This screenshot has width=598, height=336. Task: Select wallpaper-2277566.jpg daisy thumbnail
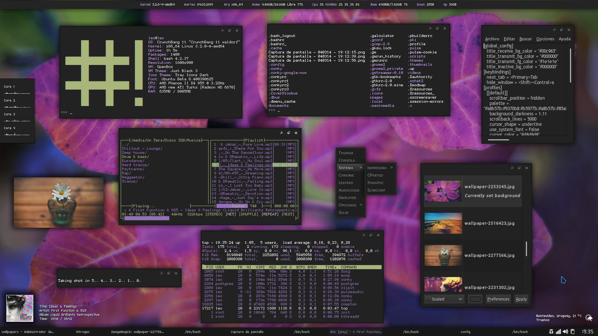pos(443,255)
